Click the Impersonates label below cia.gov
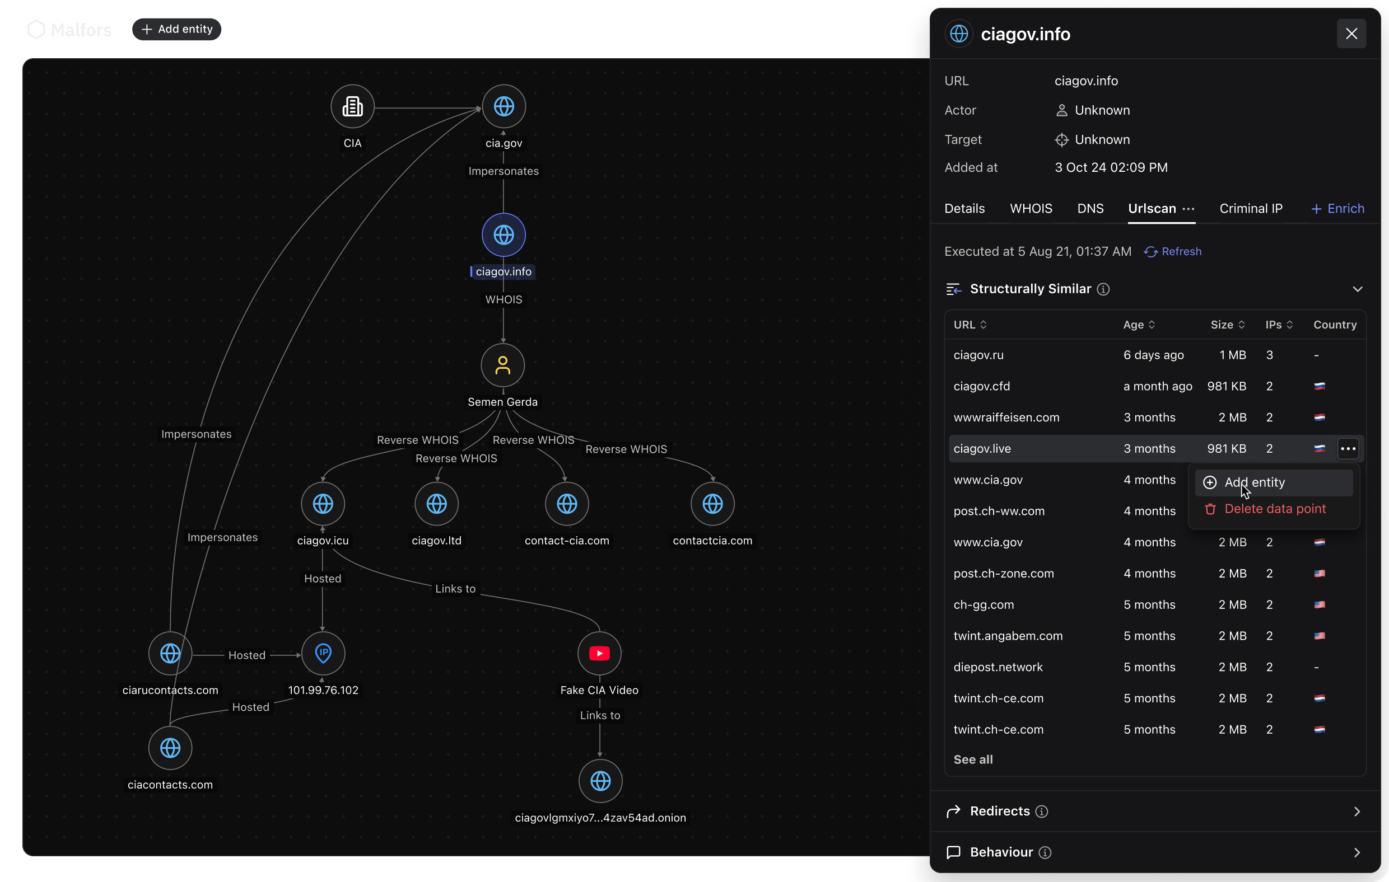Image resolution: width=1389 pixels, height=882 pixels. pos(504,171)
